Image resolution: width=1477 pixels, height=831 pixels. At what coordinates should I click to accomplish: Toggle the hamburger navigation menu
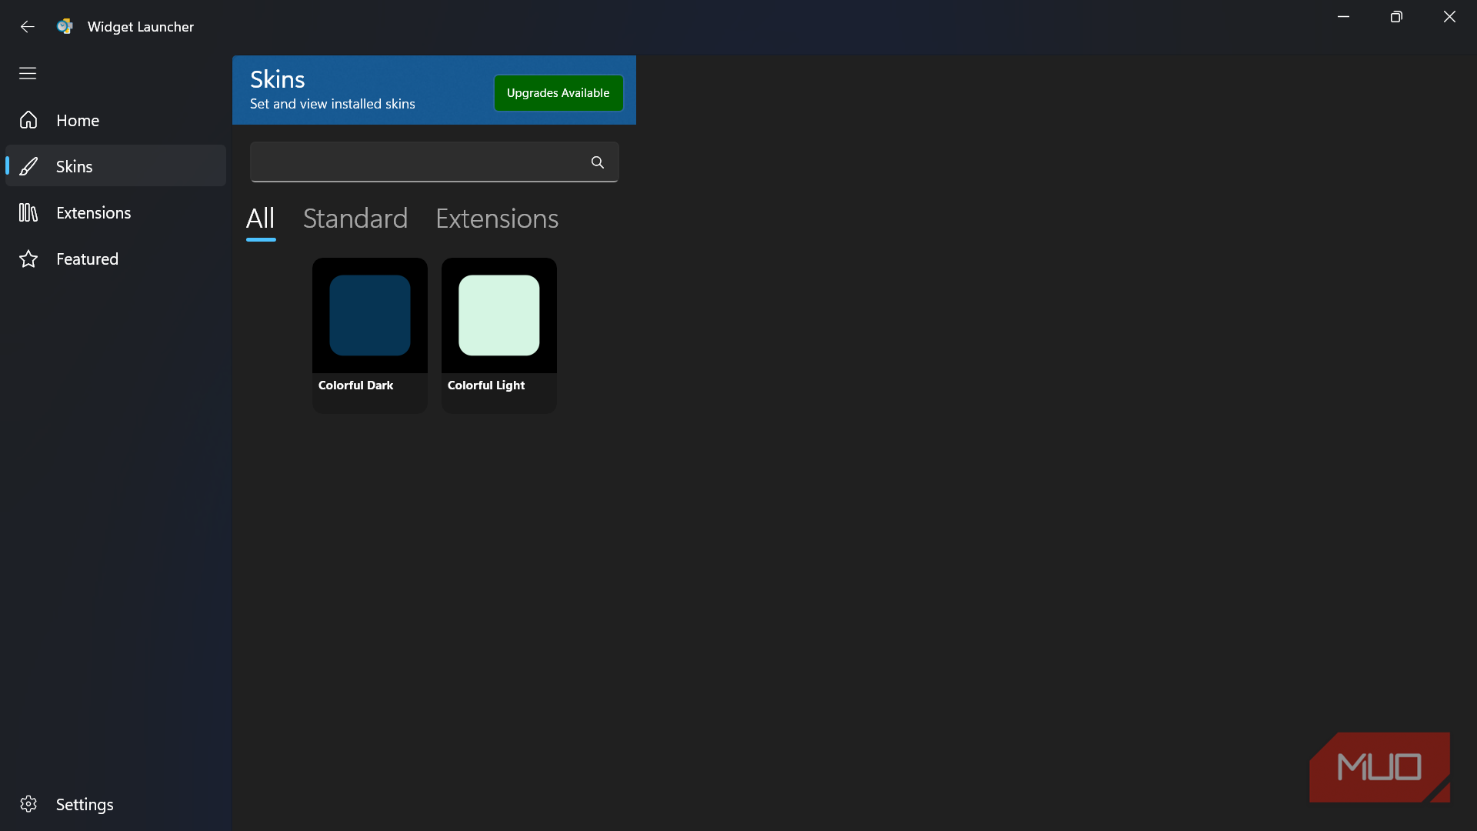(x=28, y=73)
